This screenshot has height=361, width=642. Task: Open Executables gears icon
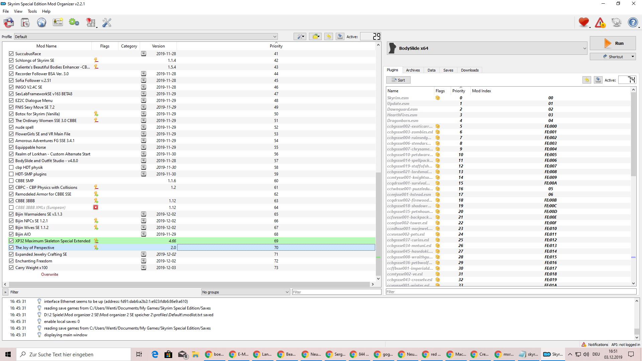point(74,23)
